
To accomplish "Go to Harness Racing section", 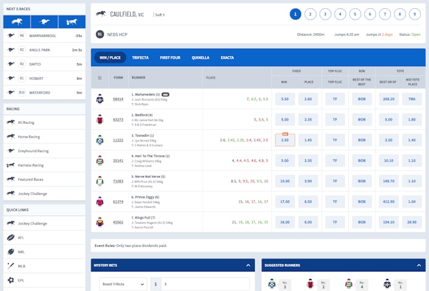I will coord(44,164).
